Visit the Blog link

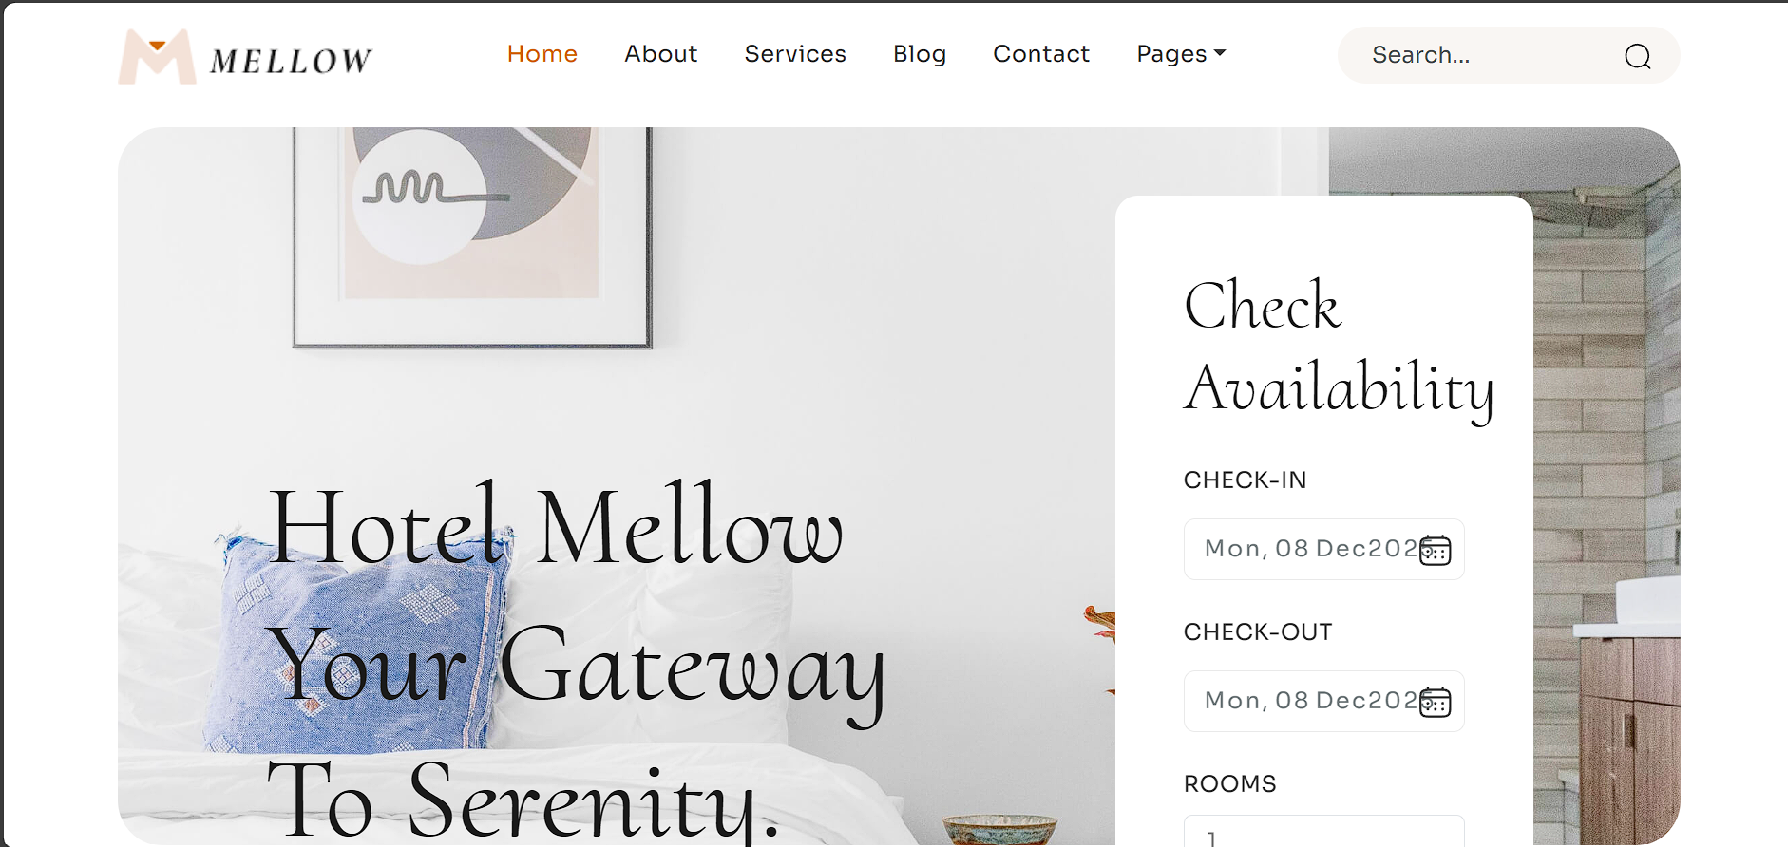[920, 54]
